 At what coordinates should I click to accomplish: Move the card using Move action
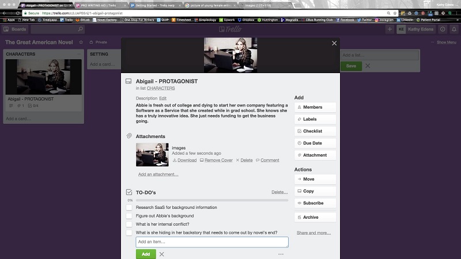[315, 179]
